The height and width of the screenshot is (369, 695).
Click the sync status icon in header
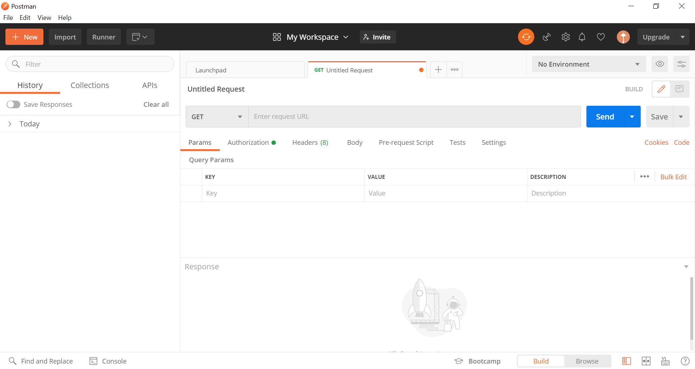click(526, 37)
